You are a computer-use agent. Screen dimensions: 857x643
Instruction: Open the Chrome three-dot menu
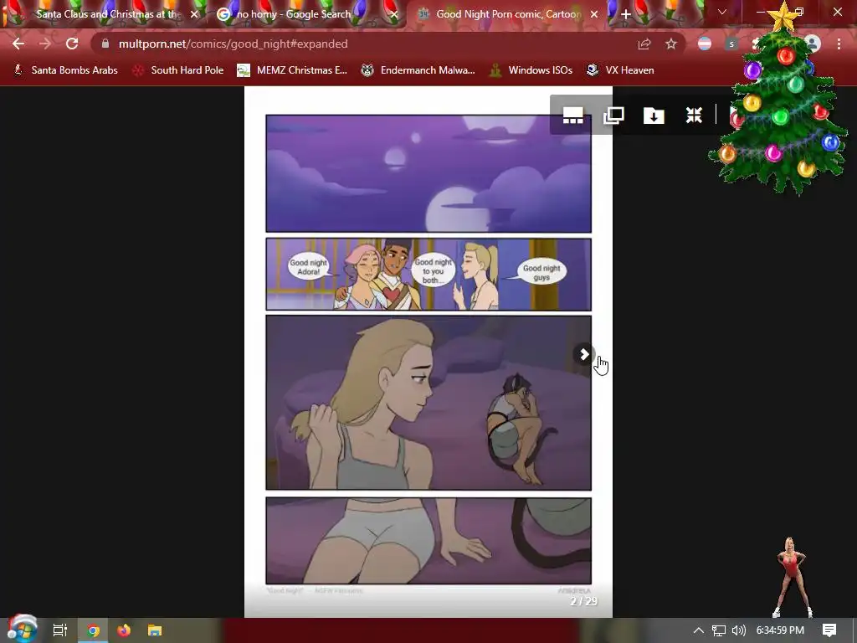pos(839,44)
